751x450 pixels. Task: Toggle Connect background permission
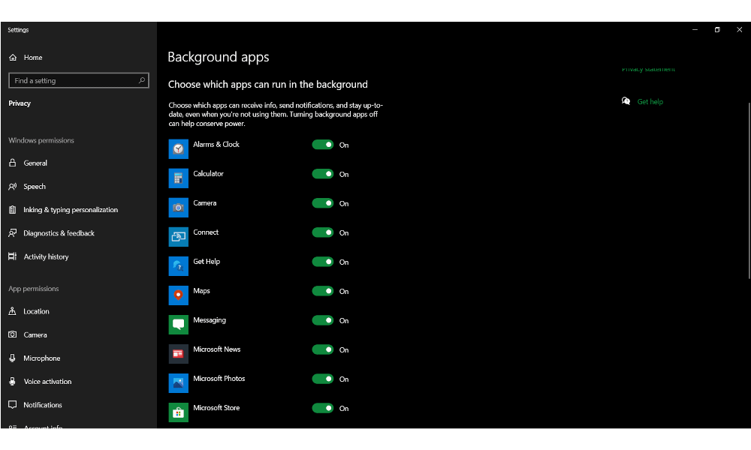(322, 232)
